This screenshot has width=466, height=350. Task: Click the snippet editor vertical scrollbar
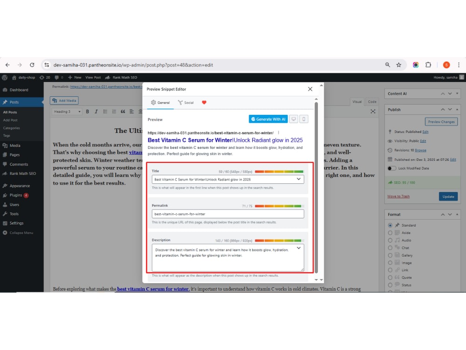[x=316, y=188]
